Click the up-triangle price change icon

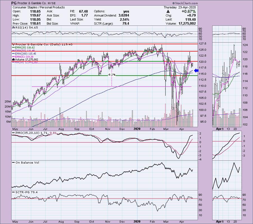click(168, 11)
